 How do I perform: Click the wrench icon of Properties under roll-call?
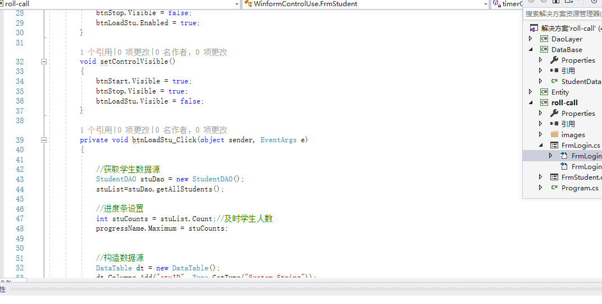(554, 113)
